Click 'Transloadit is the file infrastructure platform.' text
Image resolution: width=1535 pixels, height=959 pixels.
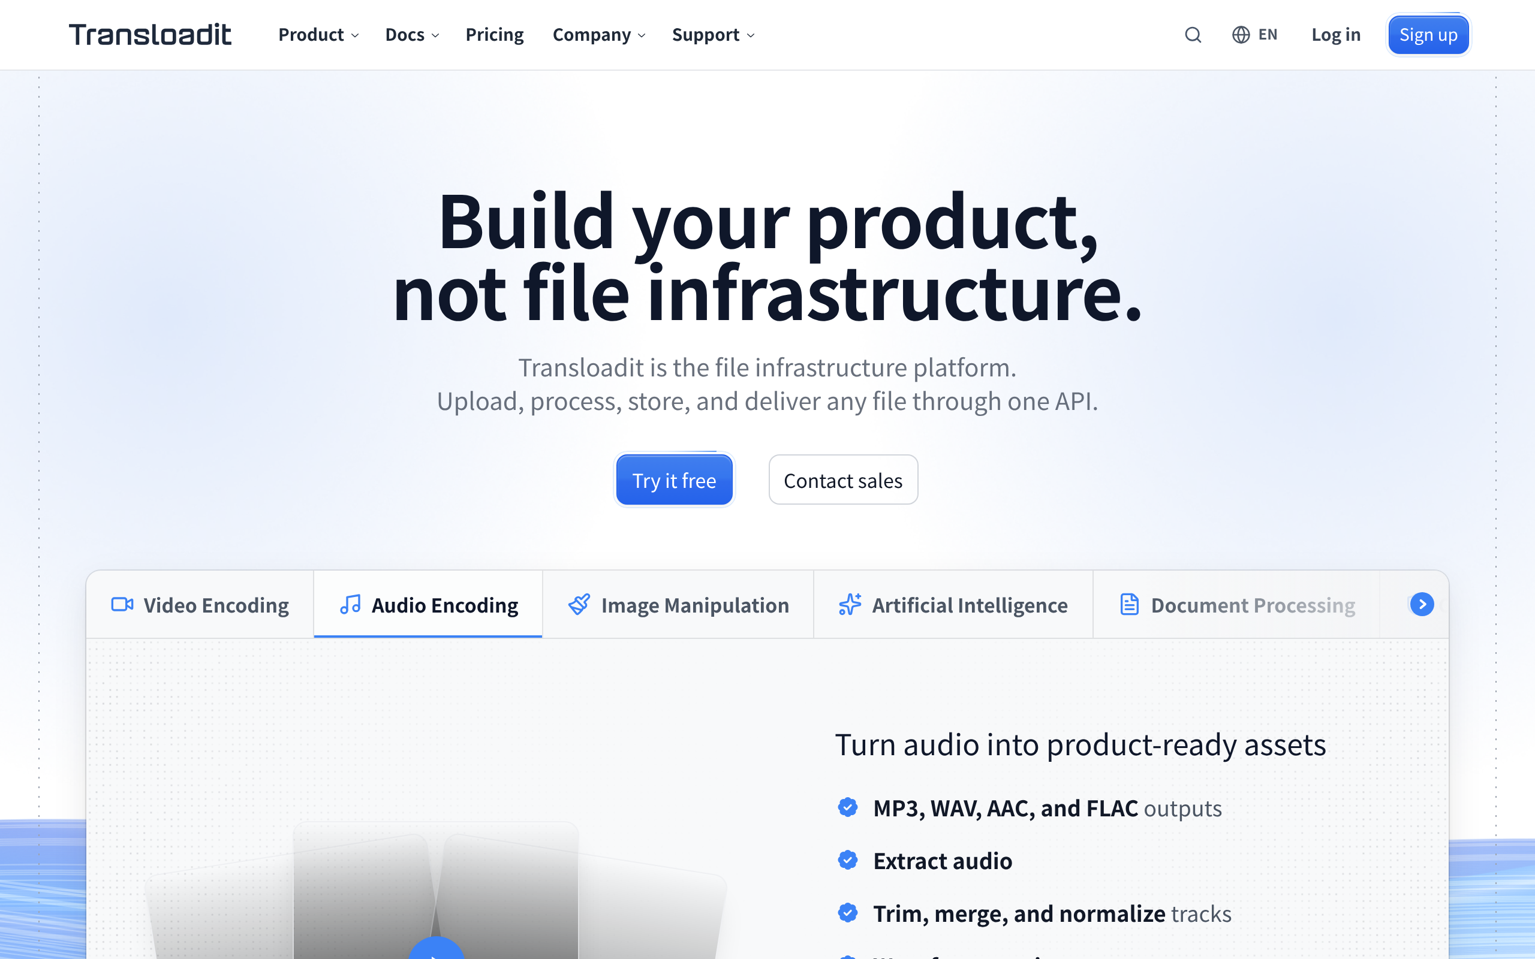pos(767,368)
